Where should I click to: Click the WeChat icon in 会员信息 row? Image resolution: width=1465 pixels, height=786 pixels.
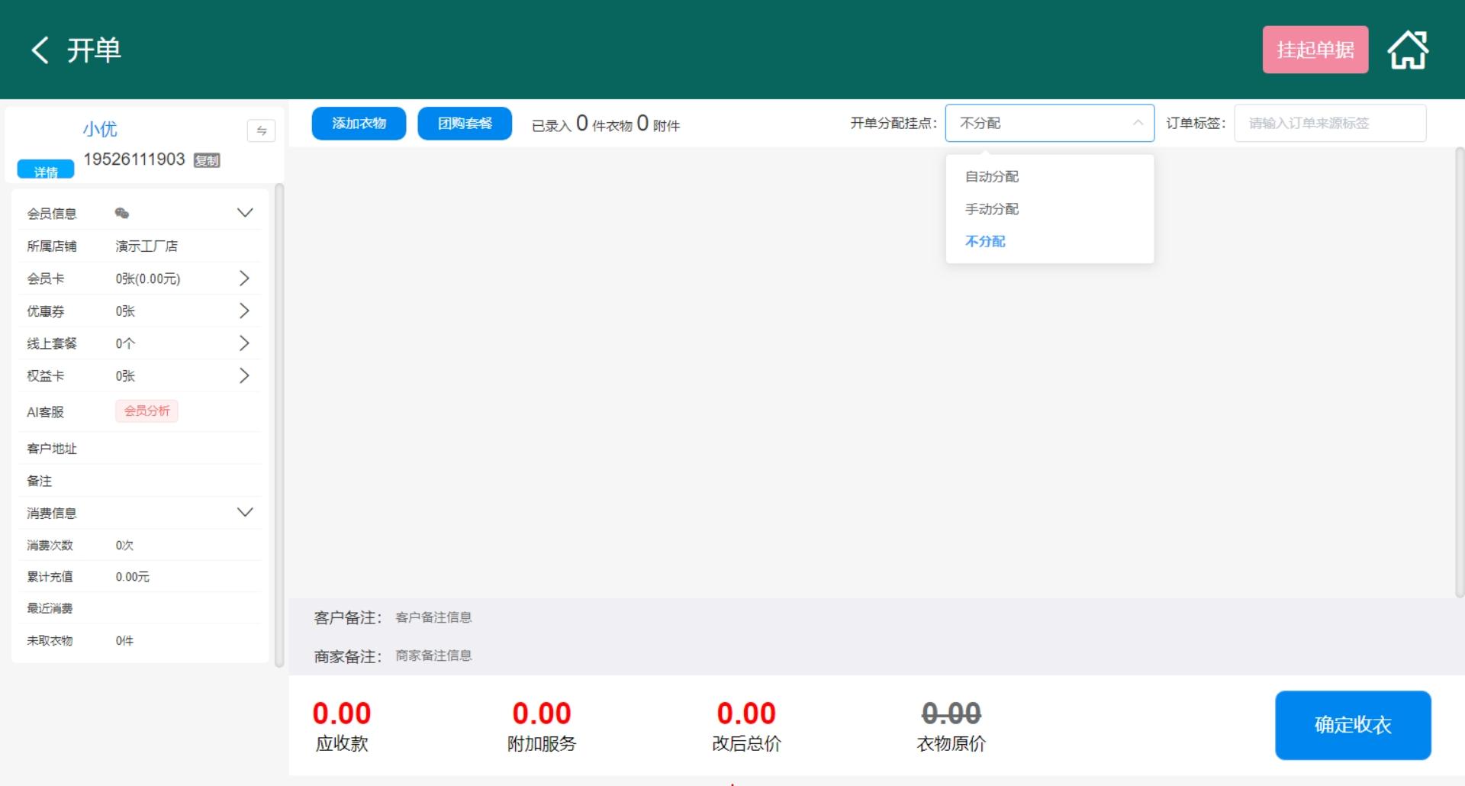click(x=122, y=213)
